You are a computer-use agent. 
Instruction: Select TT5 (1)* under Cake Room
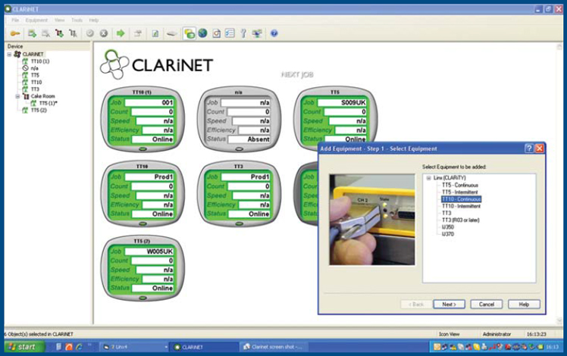(48, 103)
